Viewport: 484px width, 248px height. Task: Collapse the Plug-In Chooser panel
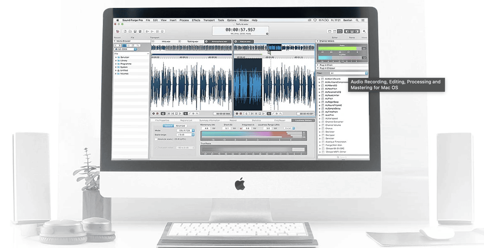318,68
